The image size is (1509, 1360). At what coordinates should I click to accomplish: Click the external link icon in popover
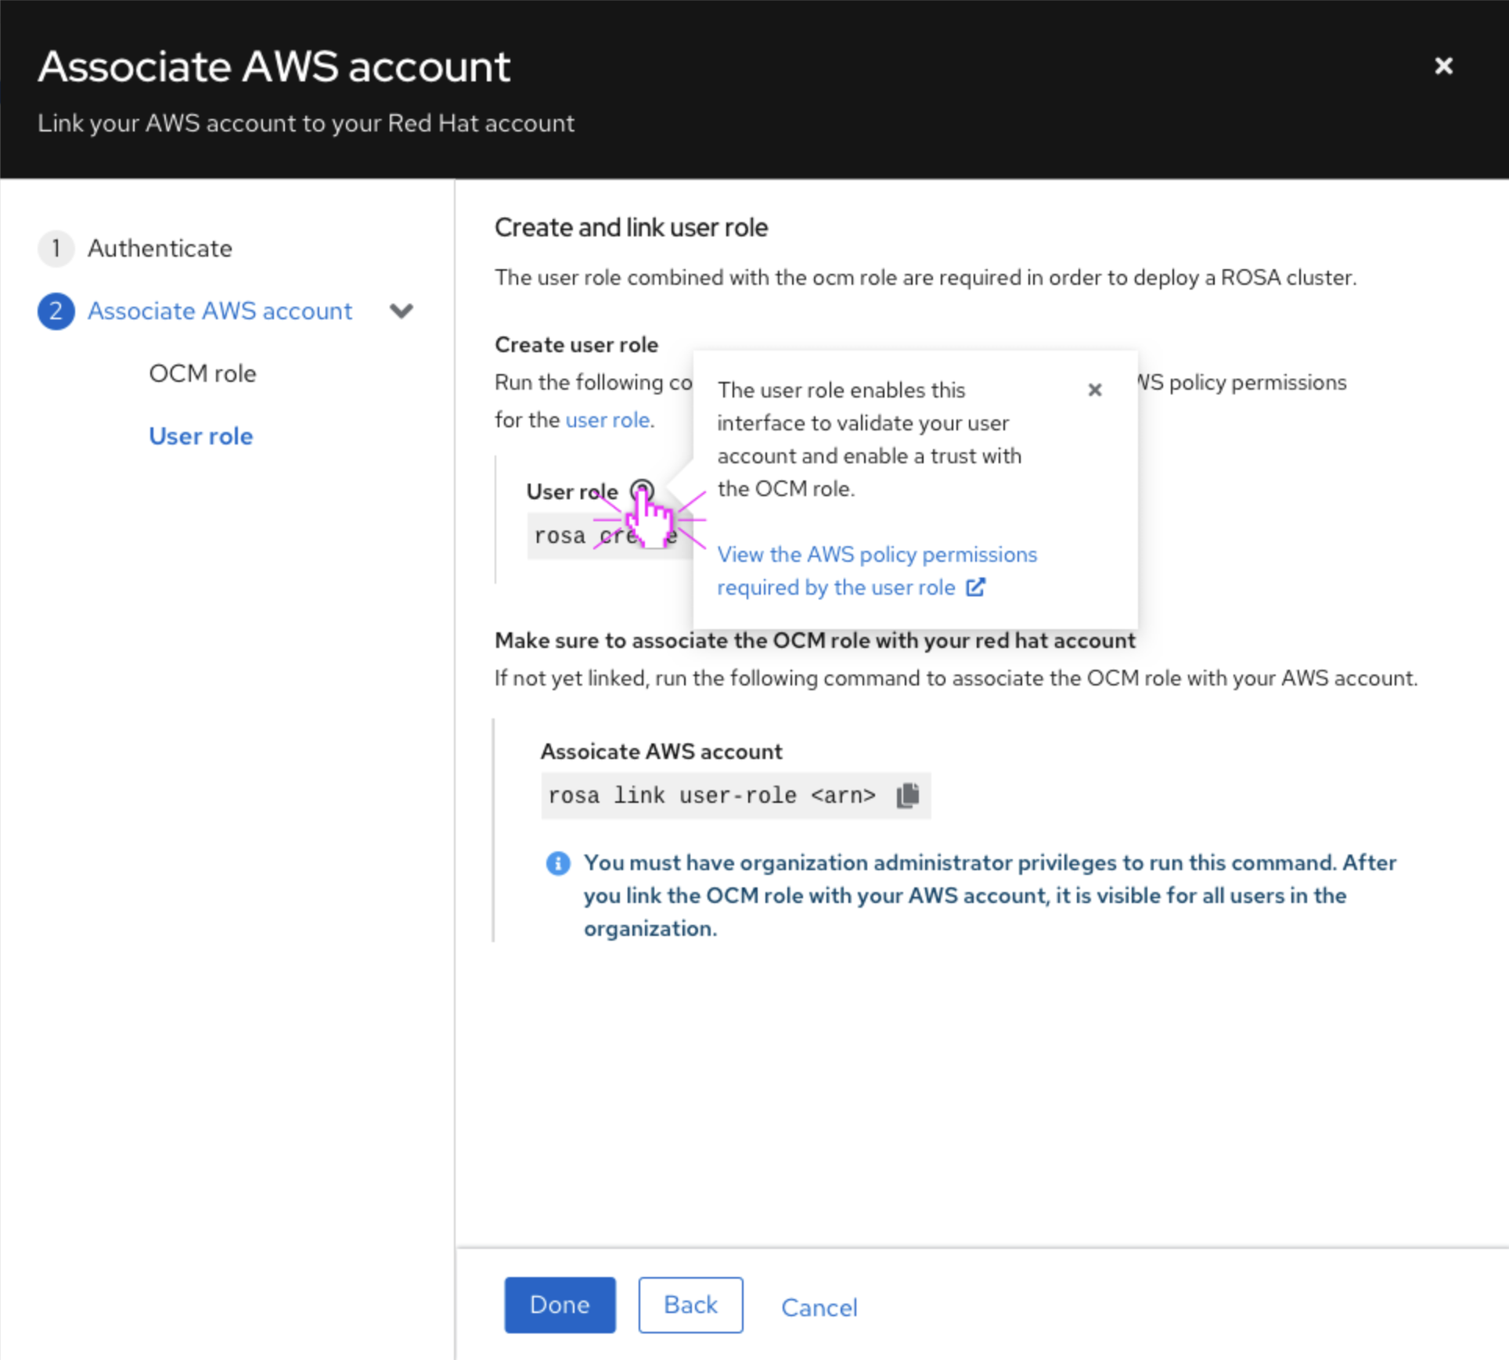click(x=975, y=587)
